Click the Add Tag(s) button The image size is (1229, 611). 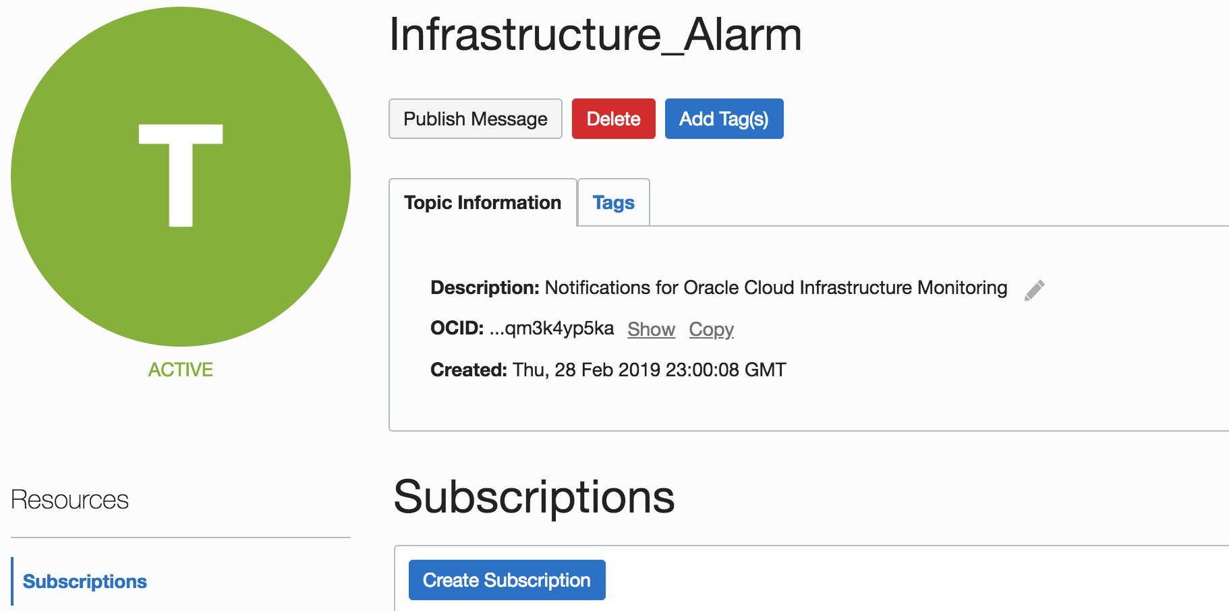(724, 119)
